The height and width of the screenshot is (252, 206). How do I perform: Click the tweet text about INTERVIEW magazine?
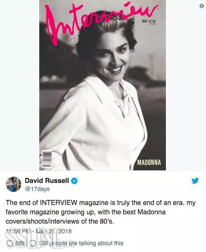click(x=100, y=212)
